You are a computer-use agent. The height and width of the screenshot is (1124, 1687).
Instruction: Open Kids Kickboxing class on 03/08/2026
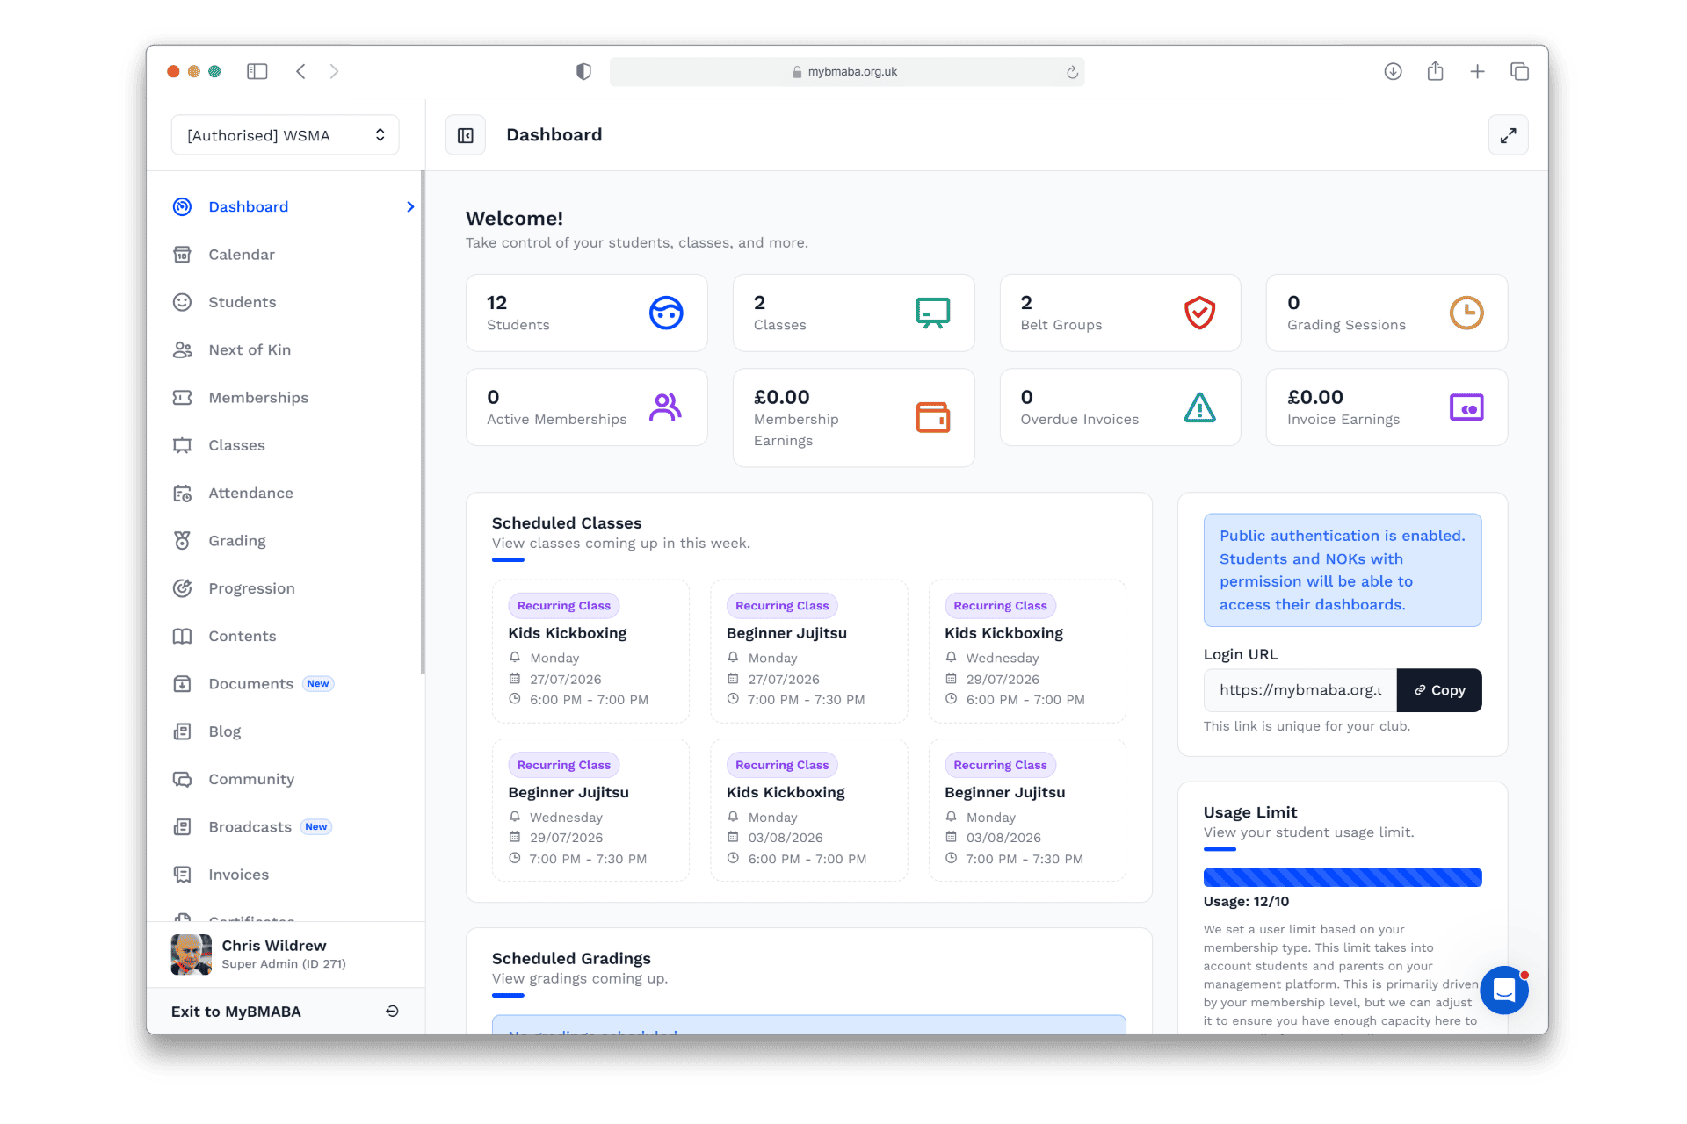[809, 811]
